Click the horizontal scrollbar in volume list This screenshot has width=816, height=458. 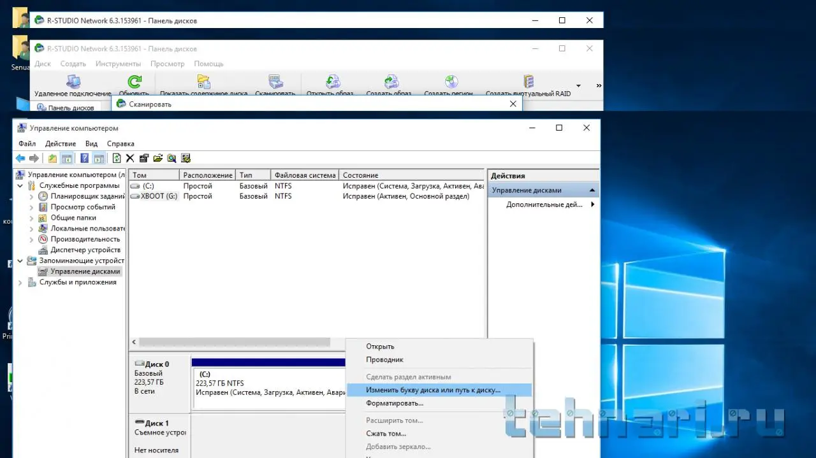click(235, 343)
